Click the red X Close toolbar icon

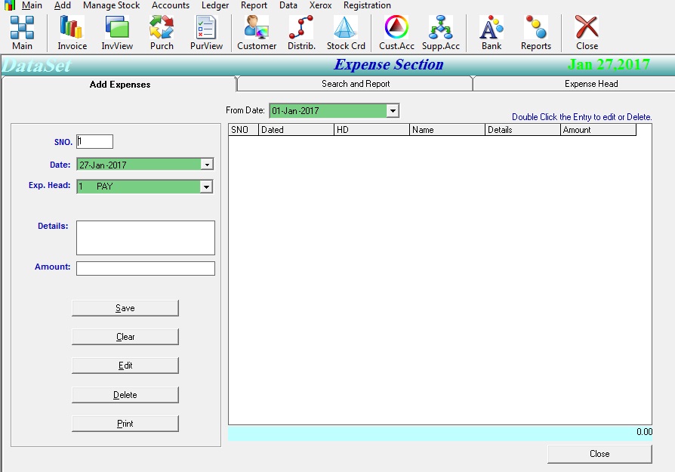point(587,33)
